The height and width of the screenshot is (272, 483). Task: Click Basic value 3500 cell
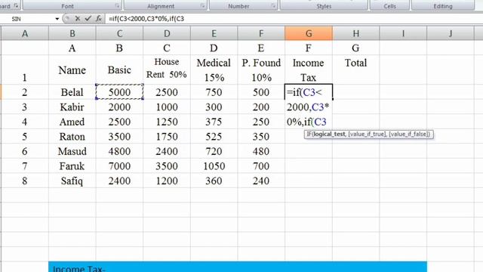coord(119,136)
